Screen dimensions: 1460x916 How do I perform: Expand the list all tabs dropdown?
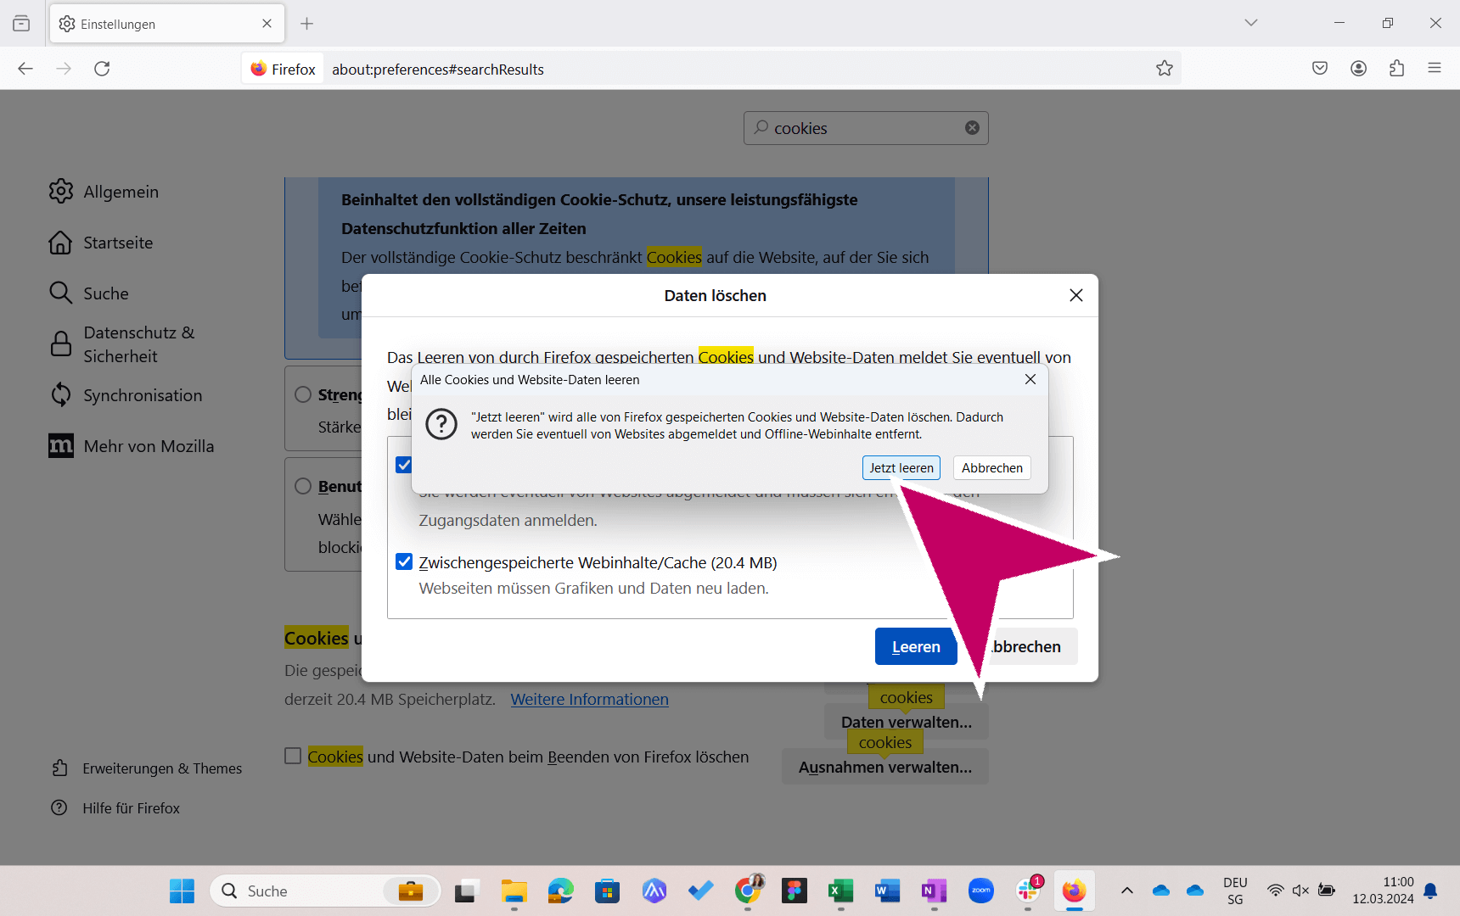(x=1250, y=23)
